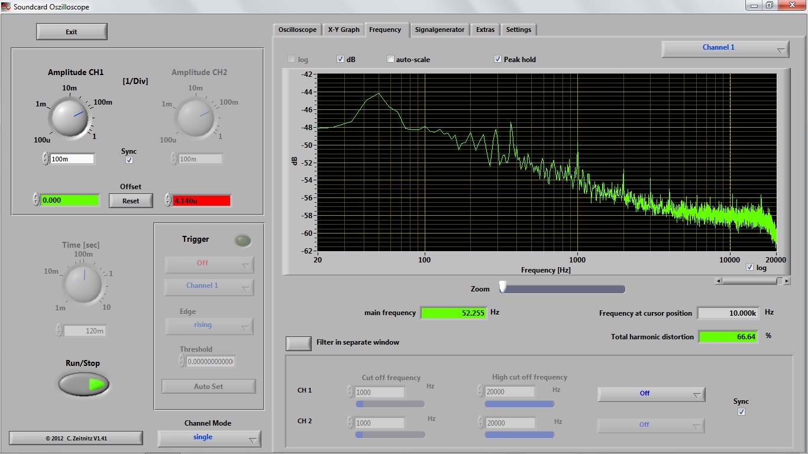The image size is (808, 454).
Task: Switch to the Oscilloscope tab
Action: 298,30
